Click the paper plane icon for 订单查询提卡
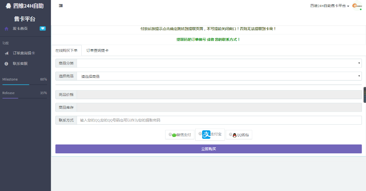 pos(7,53)
